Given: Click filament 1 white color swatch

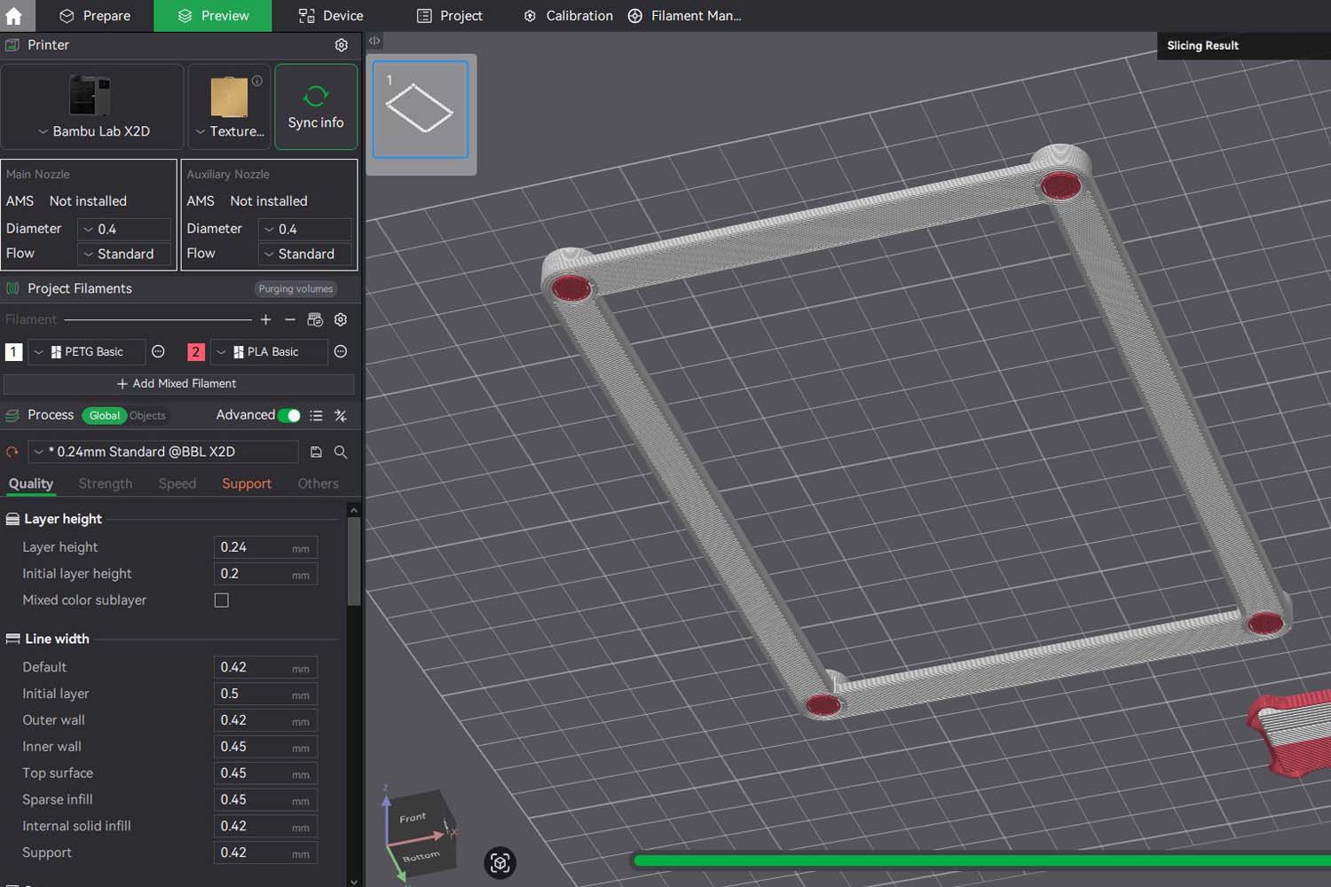Looking at the screenshot, I should (x=13, y=352).
